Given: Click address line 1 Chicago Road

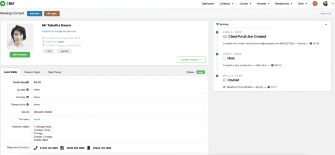Looking at the screenshot, I should [x=43, y=126].
